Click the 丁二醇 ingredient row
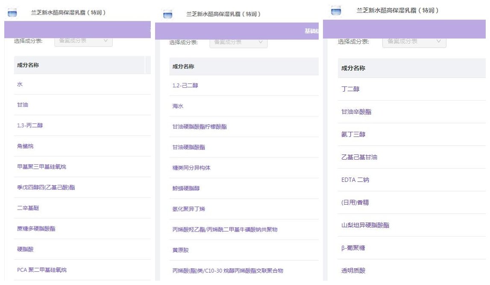The image size is (490, 285). pyautogui.click(x=350, y=89)
